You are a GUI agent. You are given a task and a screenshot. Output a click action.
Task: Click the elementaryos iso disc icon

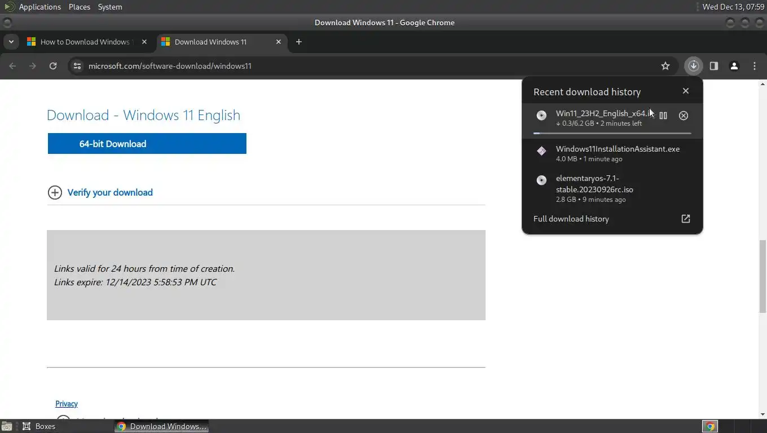click(x=541, y=180)
